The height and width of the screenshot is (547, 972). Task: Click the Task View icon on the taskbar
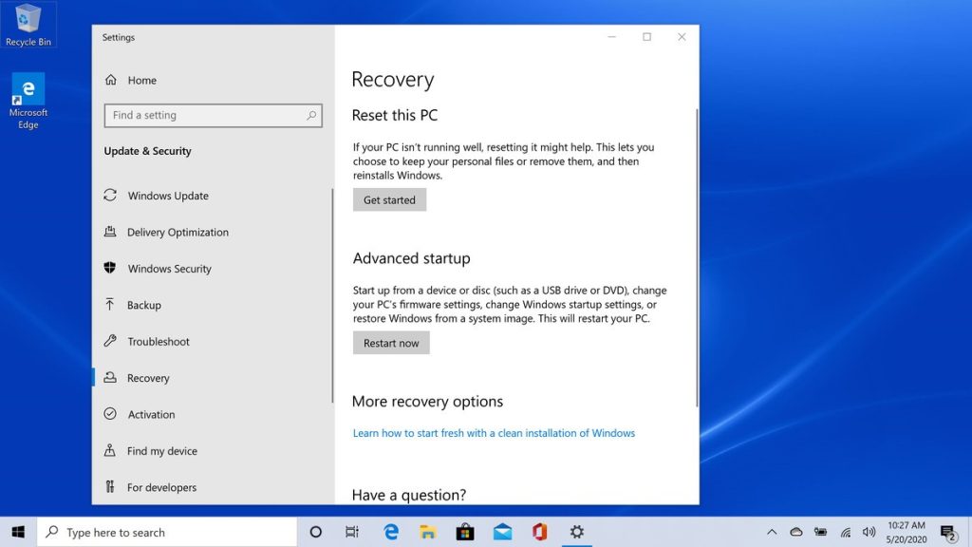[352, 532]
